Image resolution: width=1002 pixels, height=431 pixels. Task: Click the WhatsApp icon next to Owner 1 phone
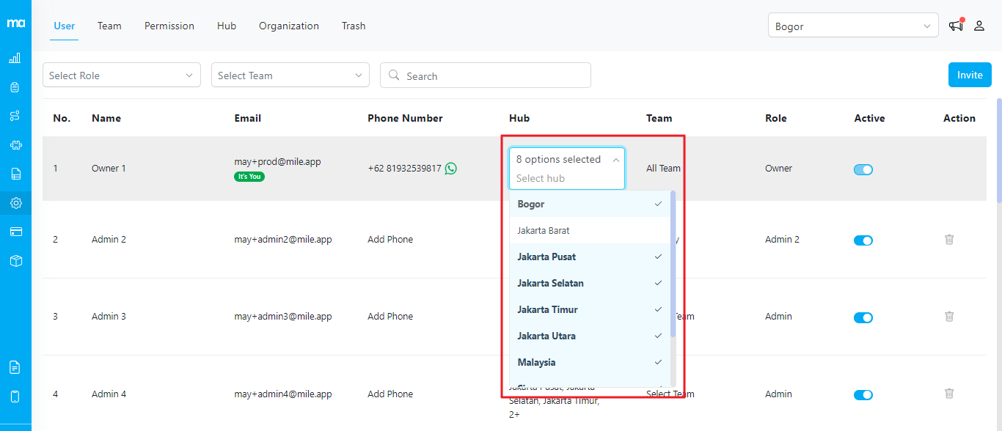click(450, 169)
